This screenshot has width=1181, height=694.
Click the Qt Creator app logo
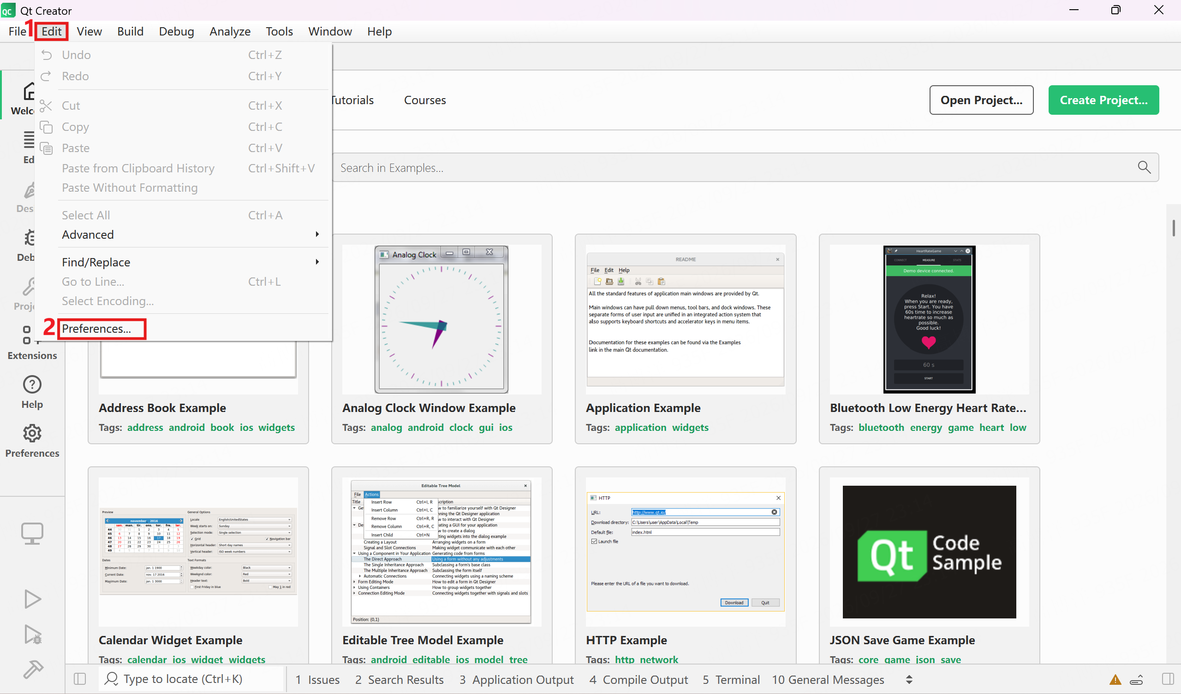point(8,10)
